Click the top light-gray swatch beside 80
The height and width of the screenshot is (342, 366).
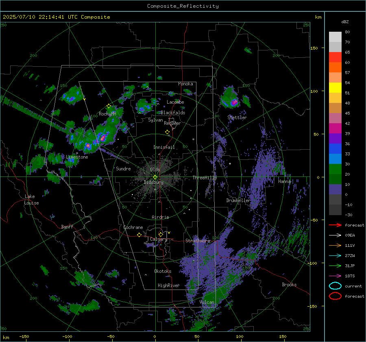point(335,37)
